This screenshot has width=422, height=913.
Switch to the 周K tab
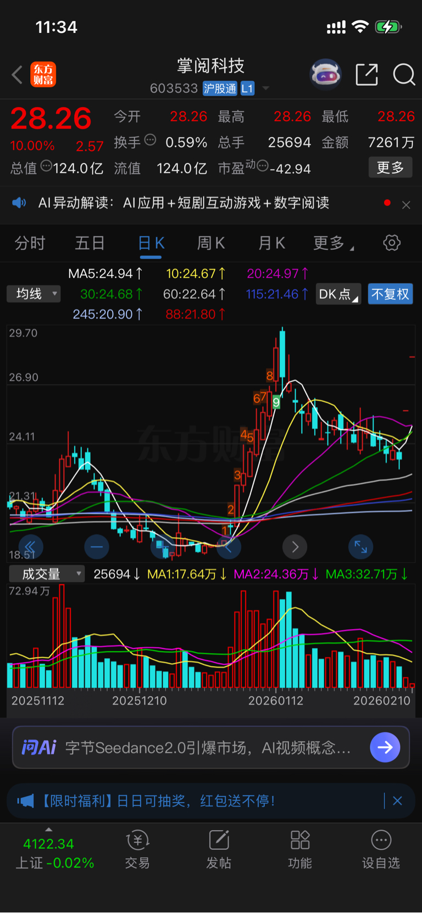pyautogui.click(x=211, y=243)
